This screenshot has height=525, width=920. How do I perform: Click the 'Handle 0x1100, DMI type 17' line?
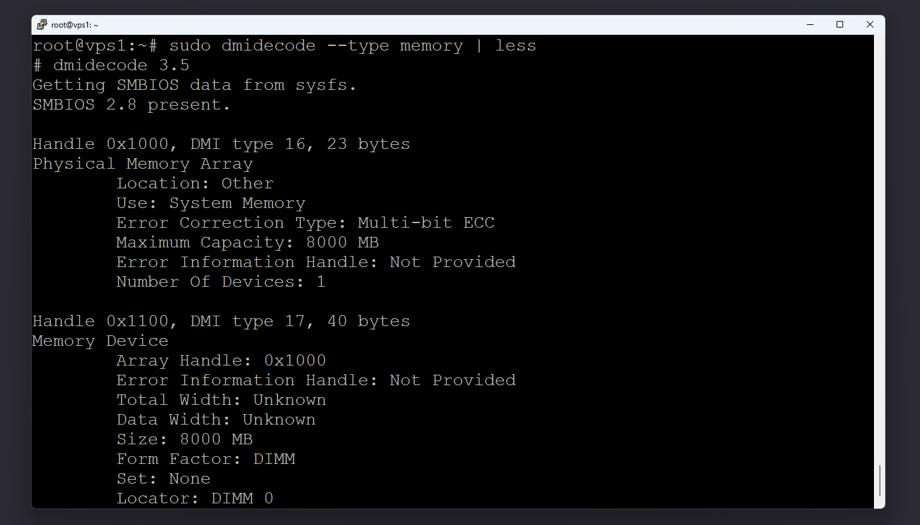(221, 322)
